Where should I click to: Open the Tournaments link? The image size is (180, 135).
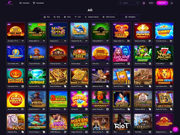tap(38, 3)
